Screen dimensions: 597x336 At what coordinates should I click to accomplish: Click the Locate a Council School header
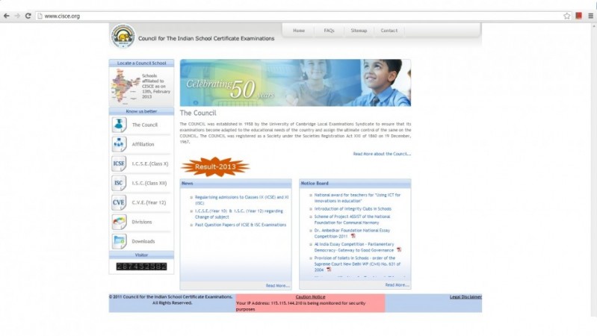[x=142, y=63]
